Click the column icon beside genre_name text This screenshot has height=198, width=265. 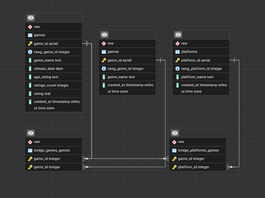click(104, 77)
